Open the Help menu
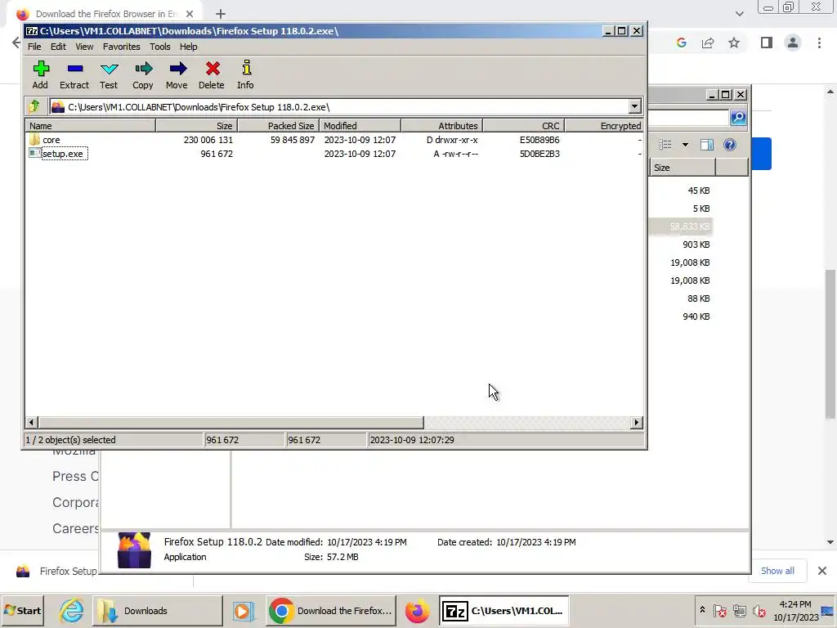This screenshot has width=837, height=628. click(189, 47)
